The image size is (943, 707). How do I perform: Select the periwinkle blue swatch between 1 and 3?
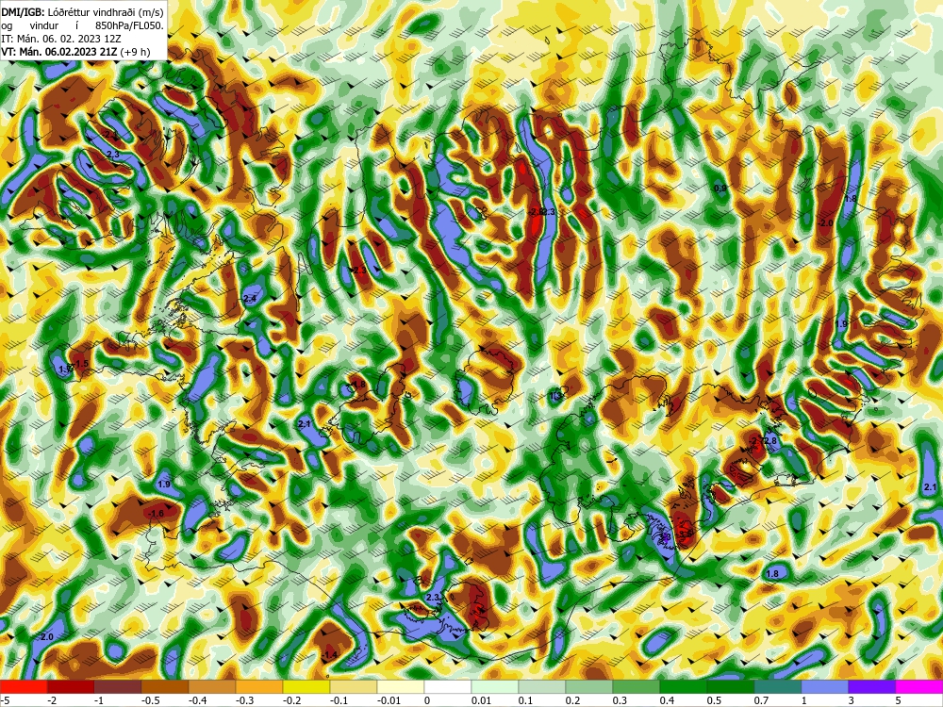pos(825,686)
